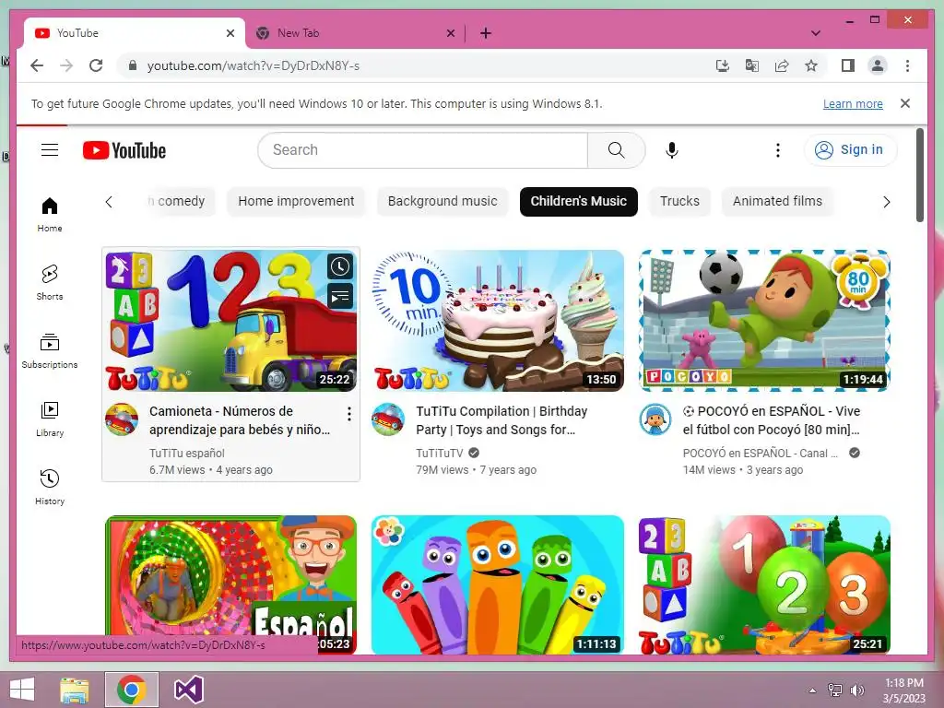944x708 pixels.
Task: Open Chrome profile avatar
Action: click(x=878, y=65)
